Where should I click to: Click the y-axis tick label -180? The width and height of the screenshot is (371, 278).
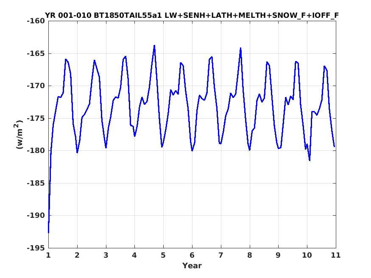tap(36, 150)
